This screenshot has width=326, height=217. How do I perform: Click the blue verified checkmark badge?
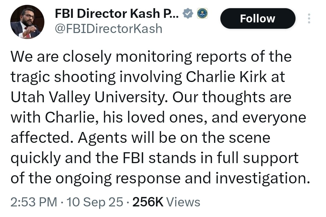coord(188,13)
